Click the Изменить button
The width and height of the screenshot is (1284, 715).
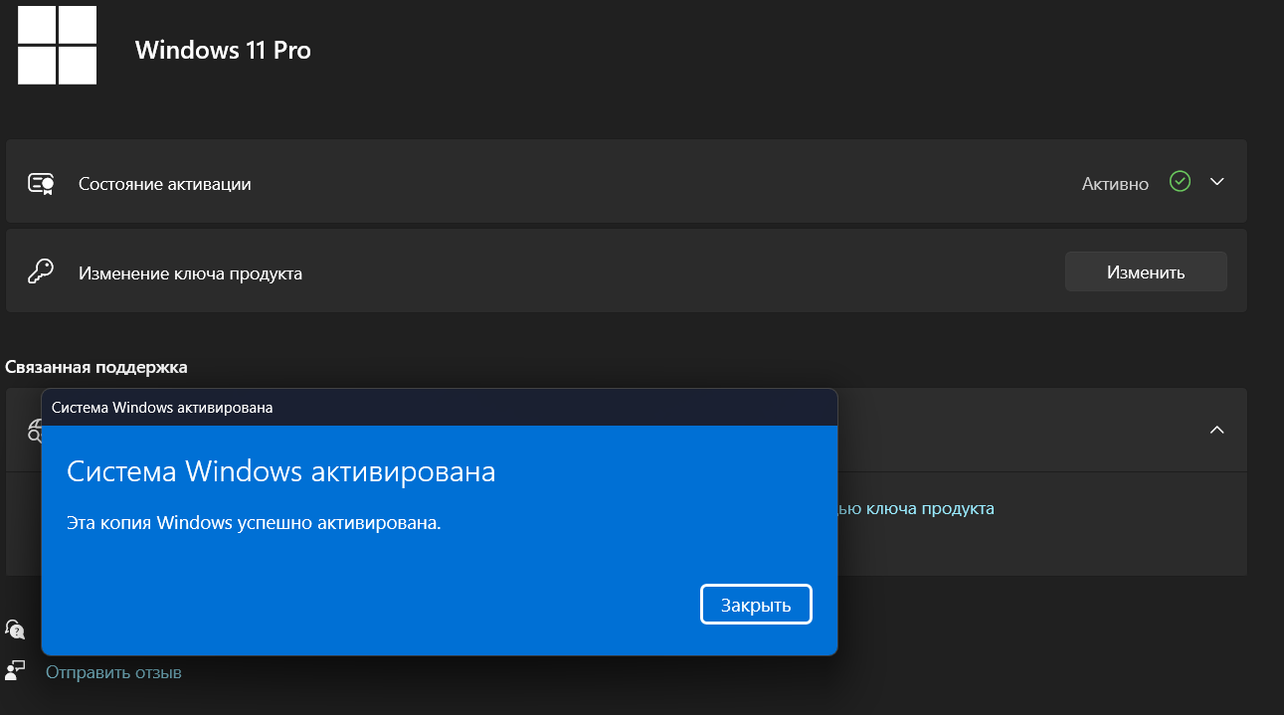pyautogui.click(x=1146, y=271)
